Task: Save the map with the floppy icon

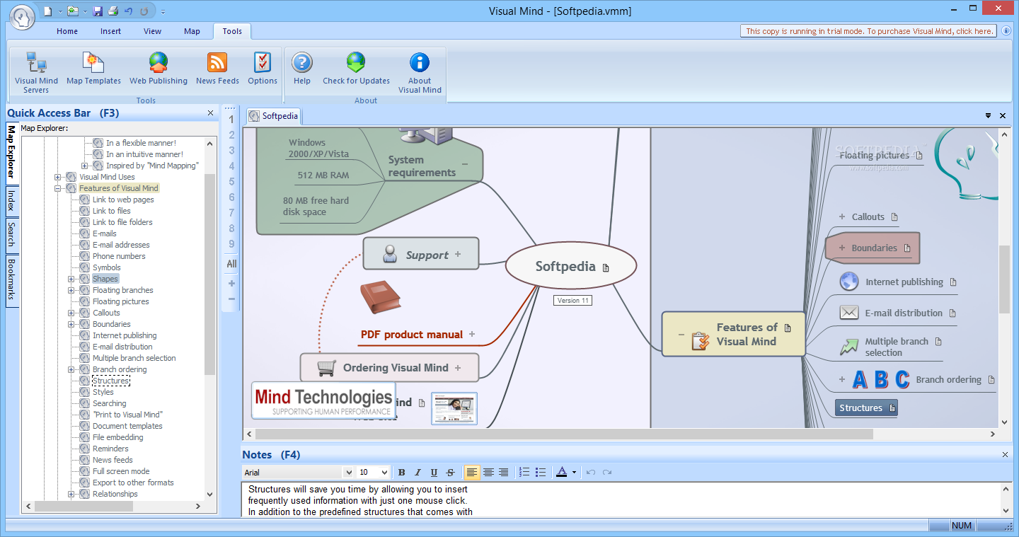Action: [98, 11]
